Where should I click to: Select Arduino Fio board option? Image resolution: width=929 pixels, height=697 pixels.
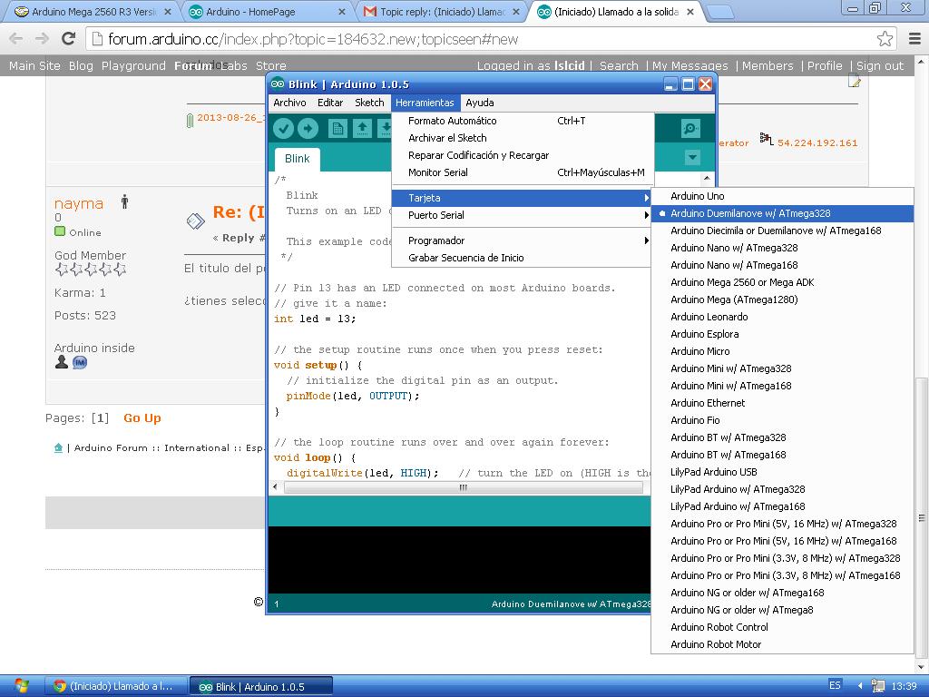pyautogui.click(x=782, y=420)
